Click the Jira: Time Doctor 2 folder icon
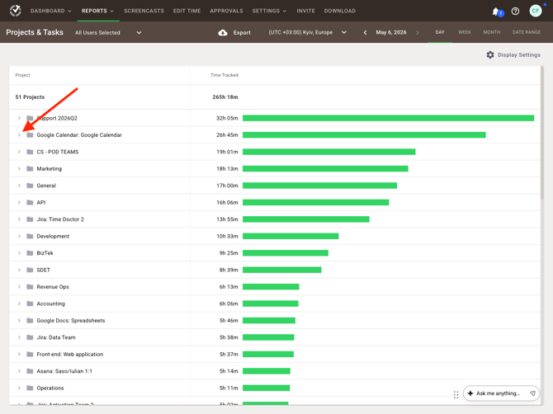 pos(30,219)
